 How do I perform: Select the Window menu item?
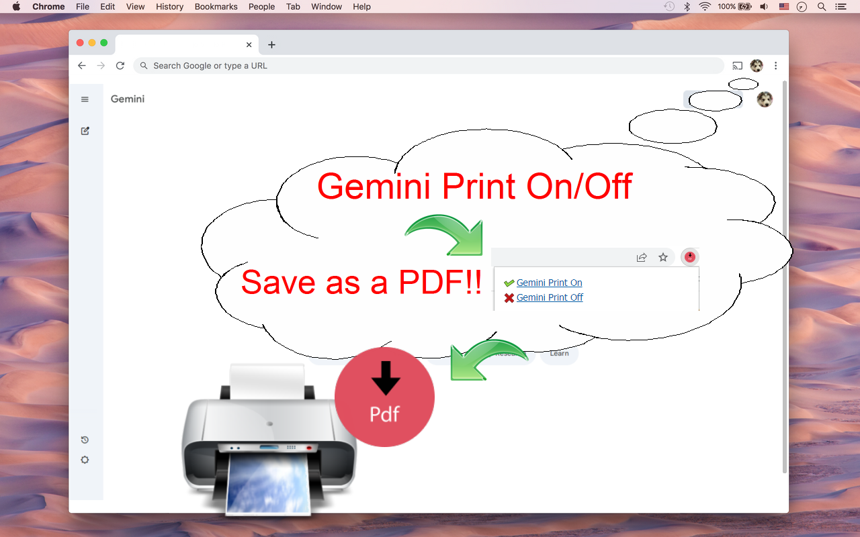tap(327, 7)
